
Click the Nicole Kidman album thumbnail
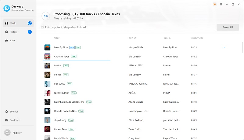point(47,93)
